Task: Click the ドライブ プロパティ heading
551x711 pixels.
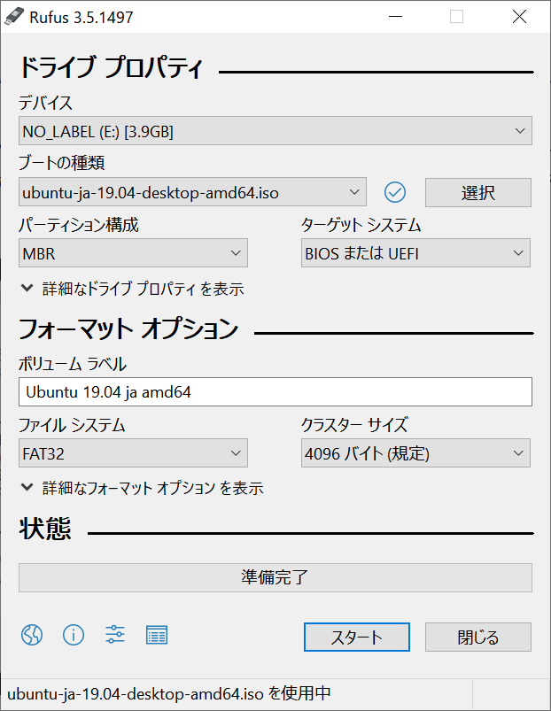Action: click(111, 67)
